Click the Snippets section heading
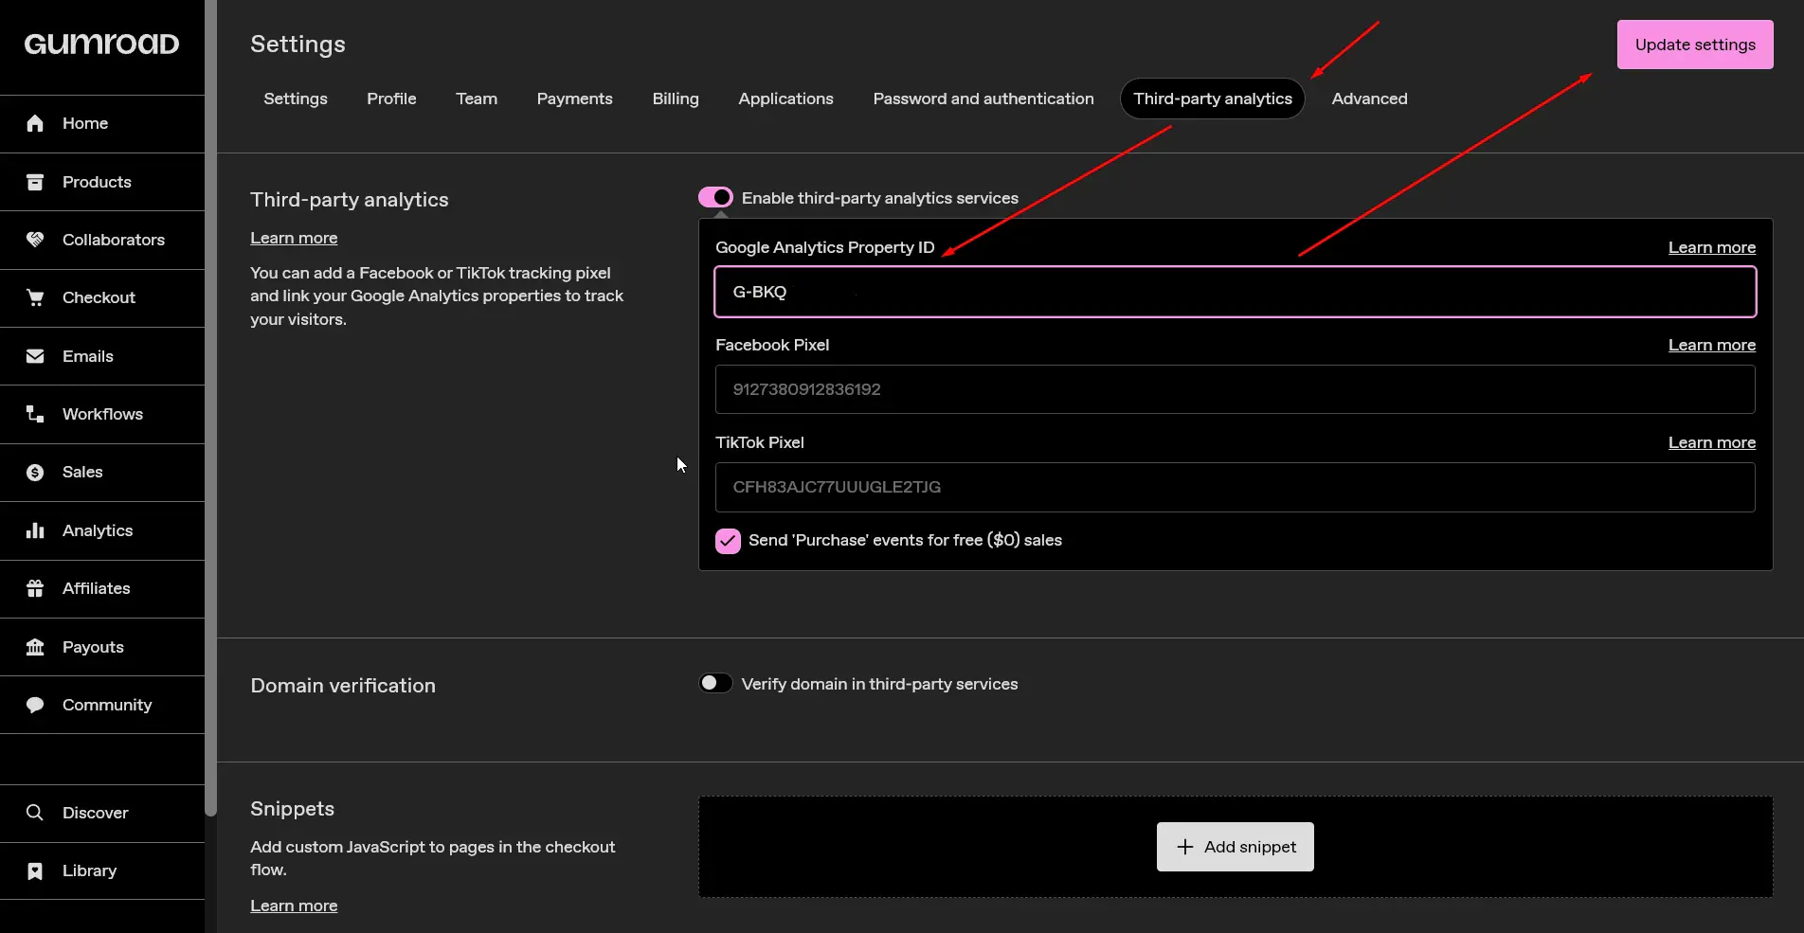This screenshot has height=933, width=1804. 292,808
